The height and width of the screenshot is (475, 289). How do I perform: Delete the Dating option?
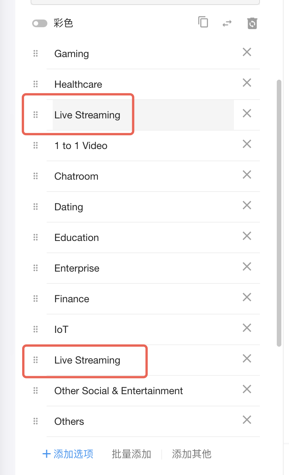coord(247,205)
